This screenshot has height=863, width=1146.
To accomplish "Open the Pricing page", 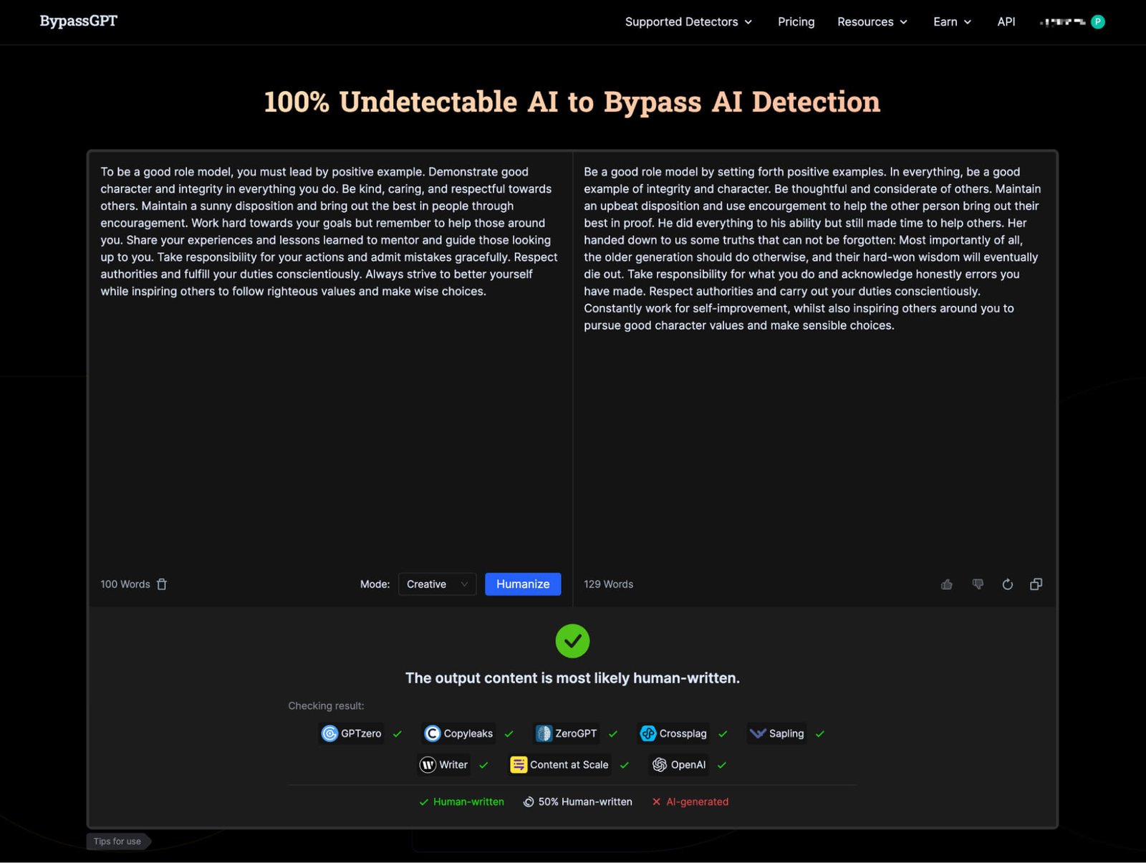I will pos(796,21).
